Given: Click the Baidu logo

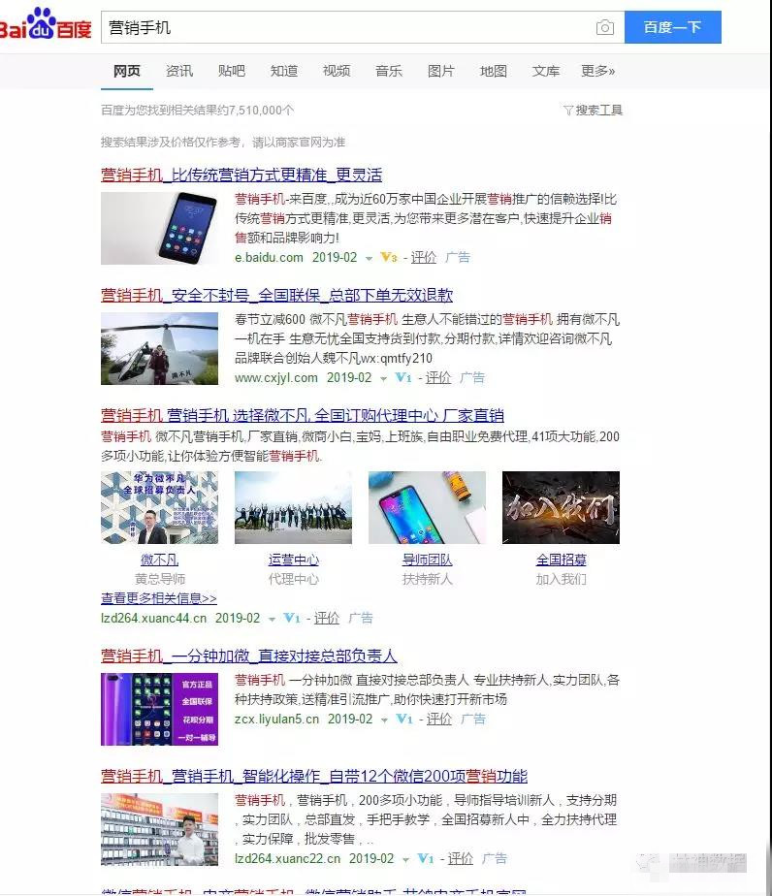Looking at the screenshot, I should click(46, 27).
